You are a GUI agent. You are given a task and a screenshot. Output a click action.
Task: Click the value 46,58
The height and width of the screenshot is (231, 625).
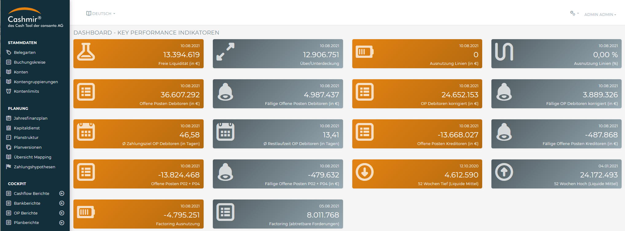tap(189, 135)
